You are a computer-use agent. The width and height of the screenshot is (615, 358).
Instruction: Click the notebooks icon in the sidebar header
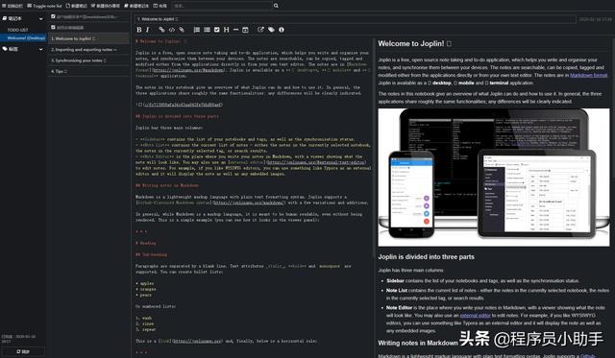point(4,18)
